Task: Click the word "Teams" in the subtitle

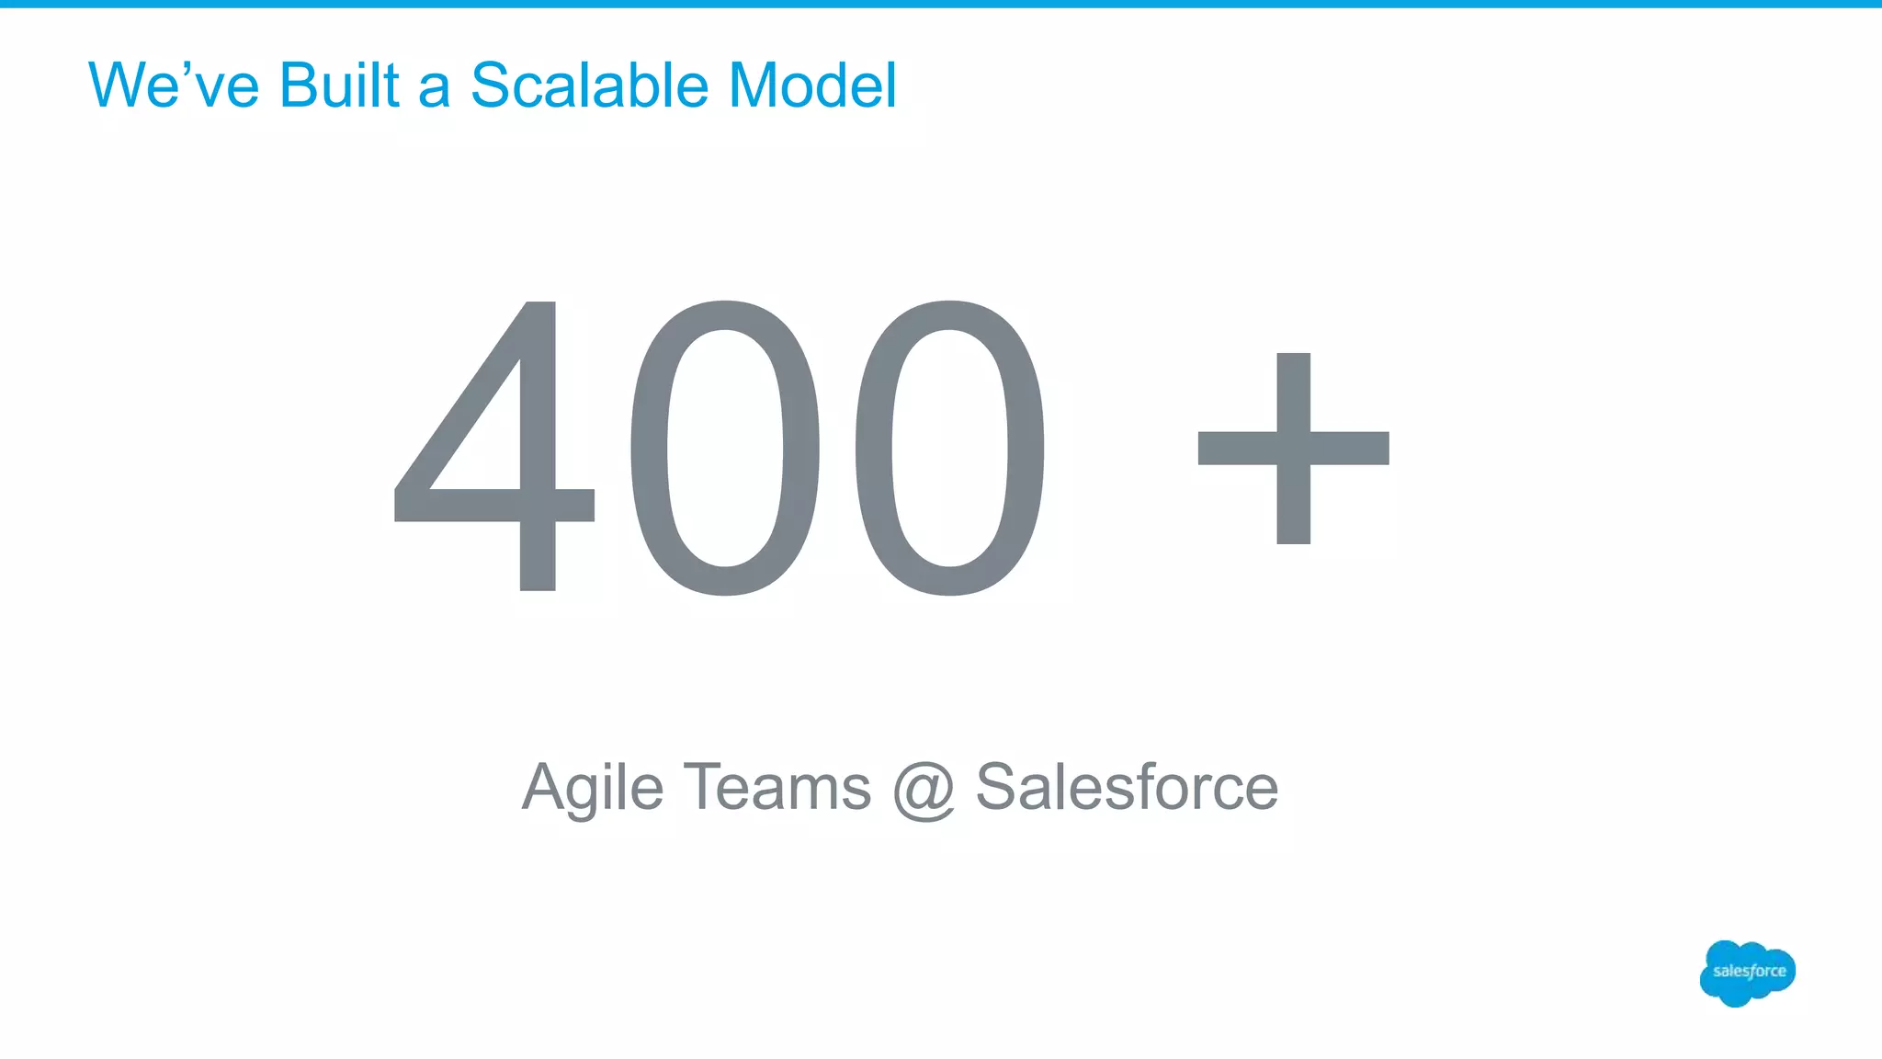Action: [x=777, y=787]
